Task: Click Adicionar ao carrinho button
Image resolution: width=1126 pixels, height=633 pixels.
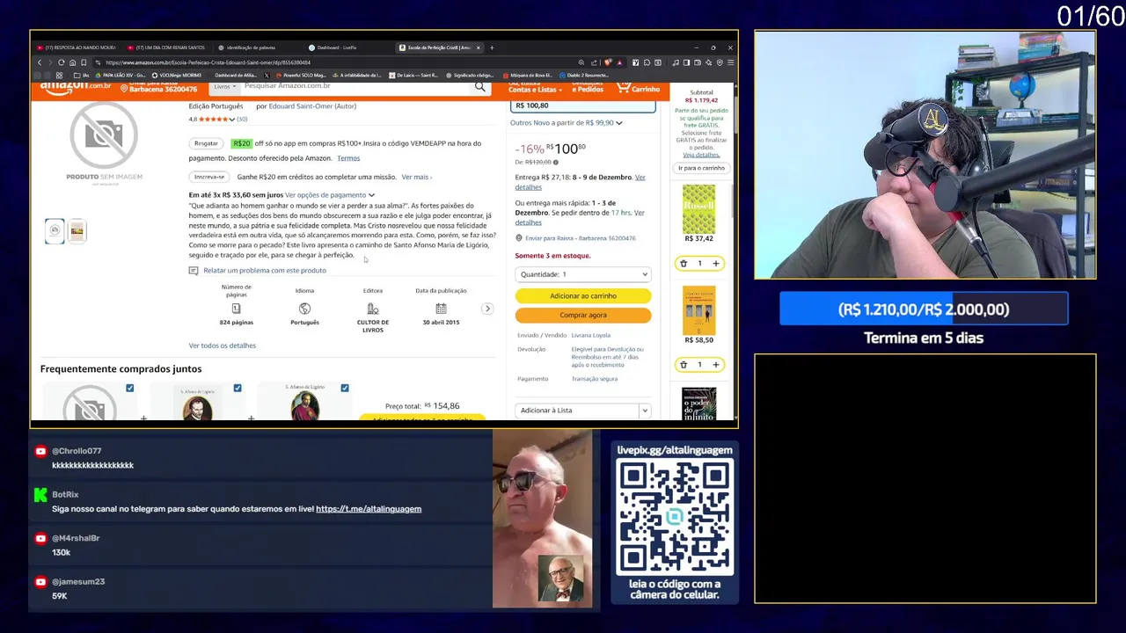Action: pos(583,296)
